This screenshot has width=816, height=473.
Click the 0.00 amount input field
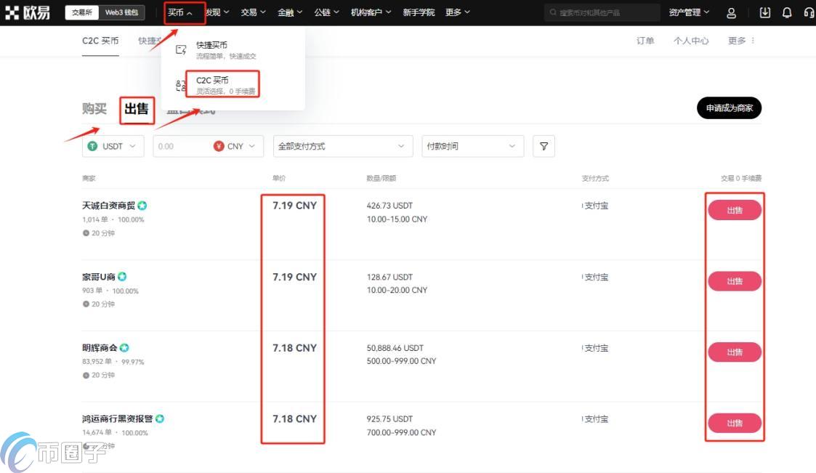[x=182, y=146]
